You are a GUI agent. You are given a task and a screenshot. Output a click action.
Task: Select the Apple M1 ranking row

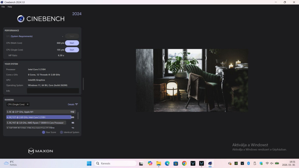pos(41,112)
